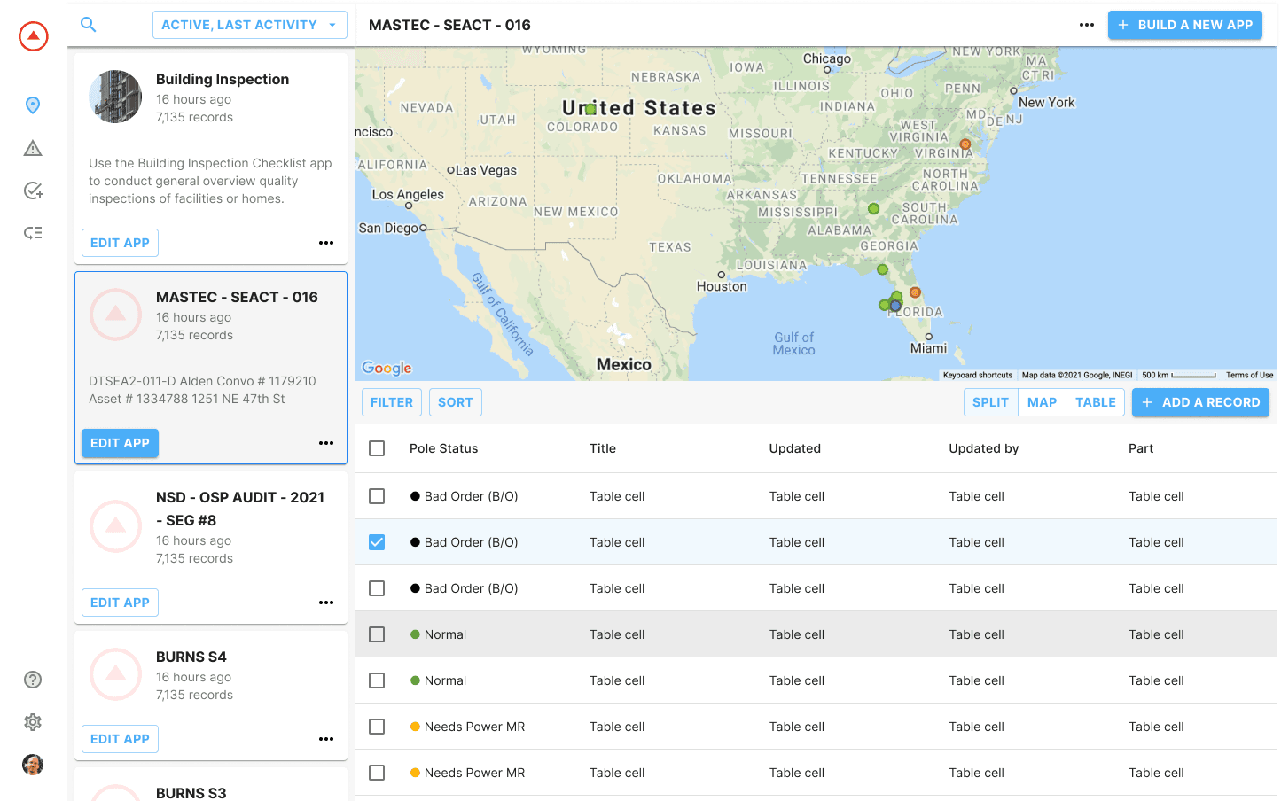Click the help question mark icon
This screenshot has width=1281, height=801.
point(33,680)
